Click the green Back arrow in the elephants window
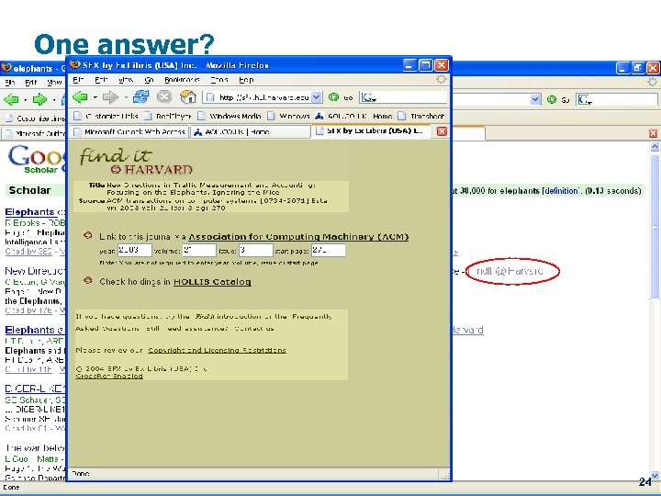 click(x=11, y=100)
